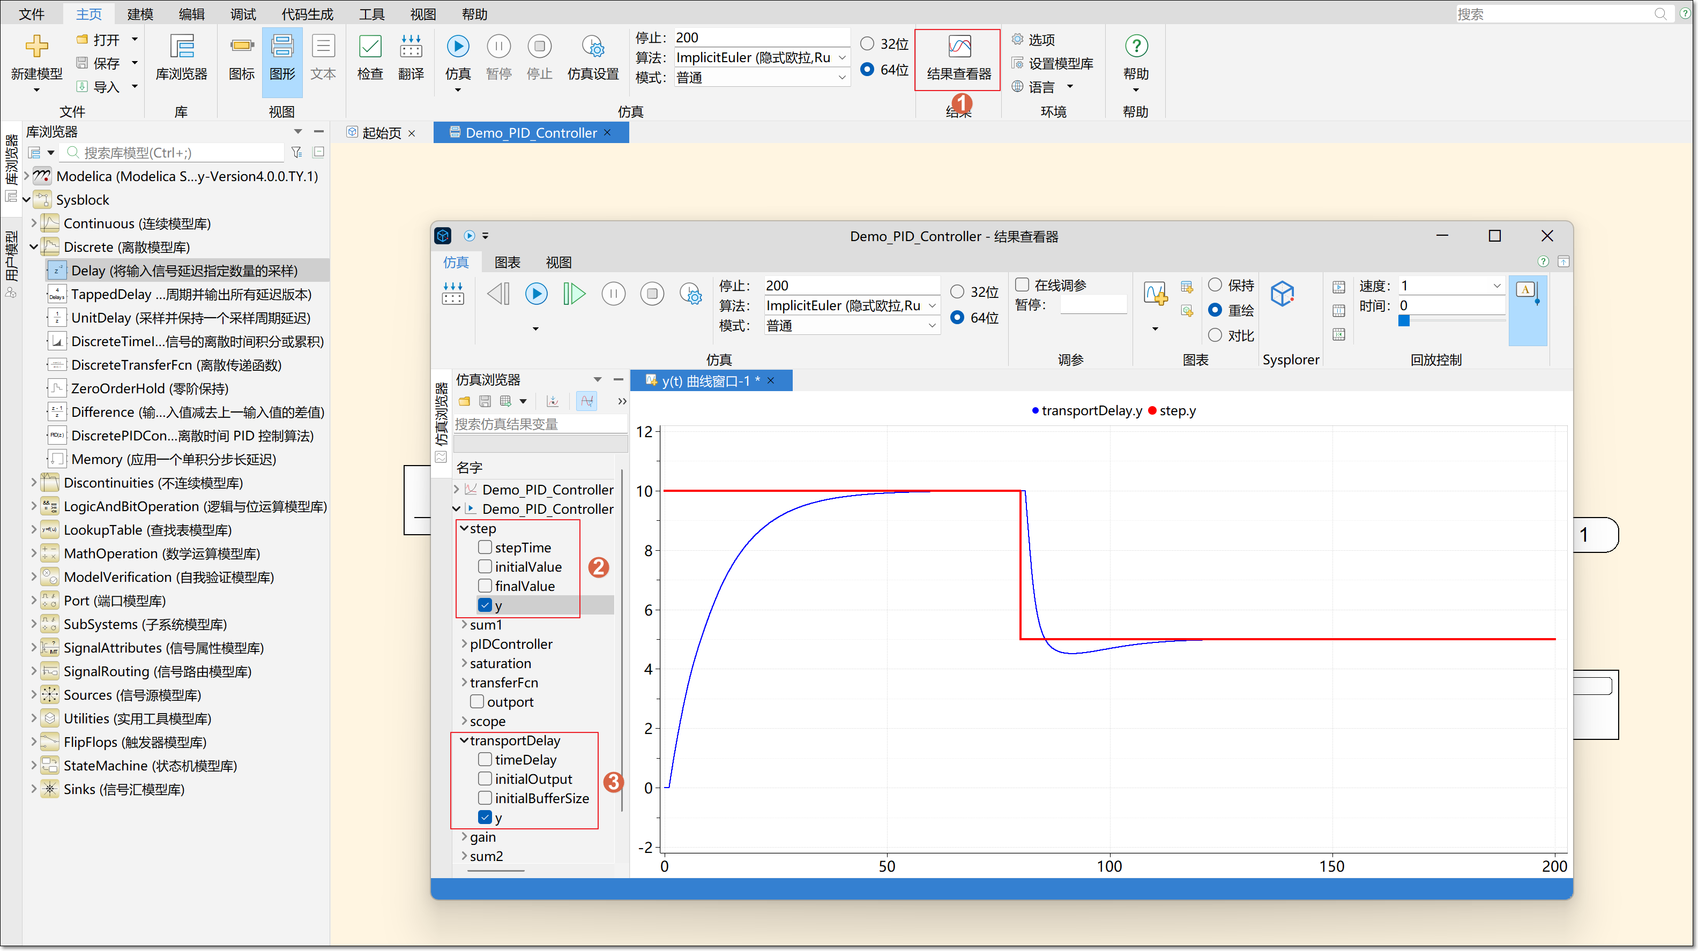Screen dimensions: 1698x951
Task: Check the stepTime variable checkbox
Action: pyautogui.click(x=485, y=548)
